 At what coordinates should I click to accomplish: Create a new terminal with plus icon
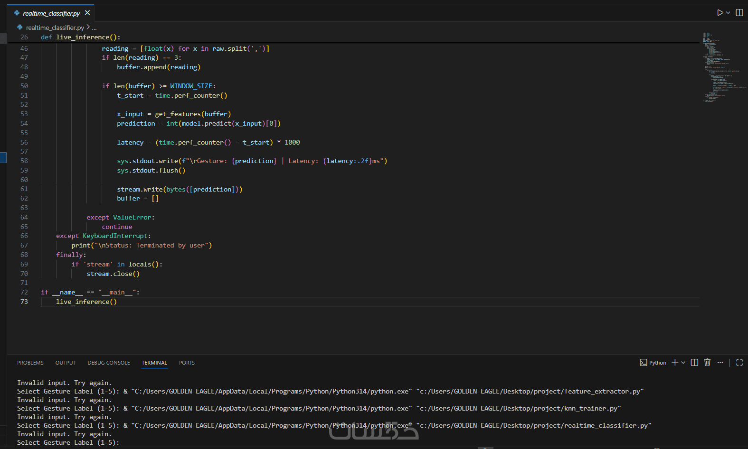[x=674, y=362]
